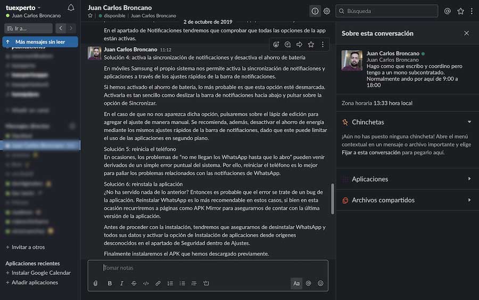Start a thread on the message
Image resolution: width=479 pixels, height=300 pixels.
287,45
